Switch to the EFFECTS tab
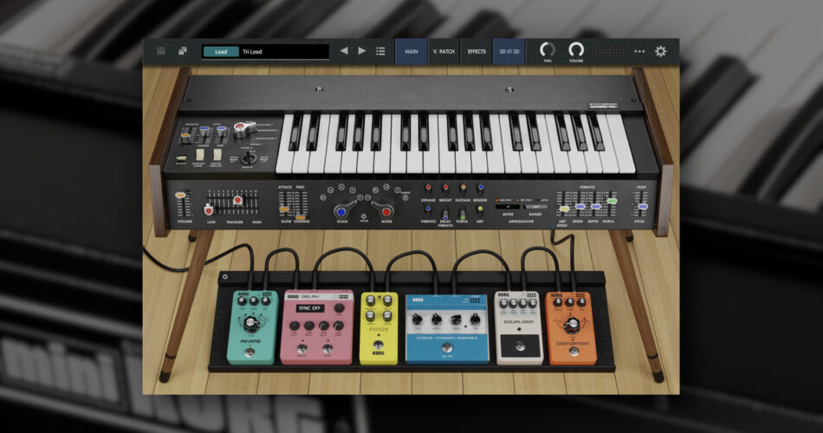This screenshot has height=433, width=823. coord(476,51)
